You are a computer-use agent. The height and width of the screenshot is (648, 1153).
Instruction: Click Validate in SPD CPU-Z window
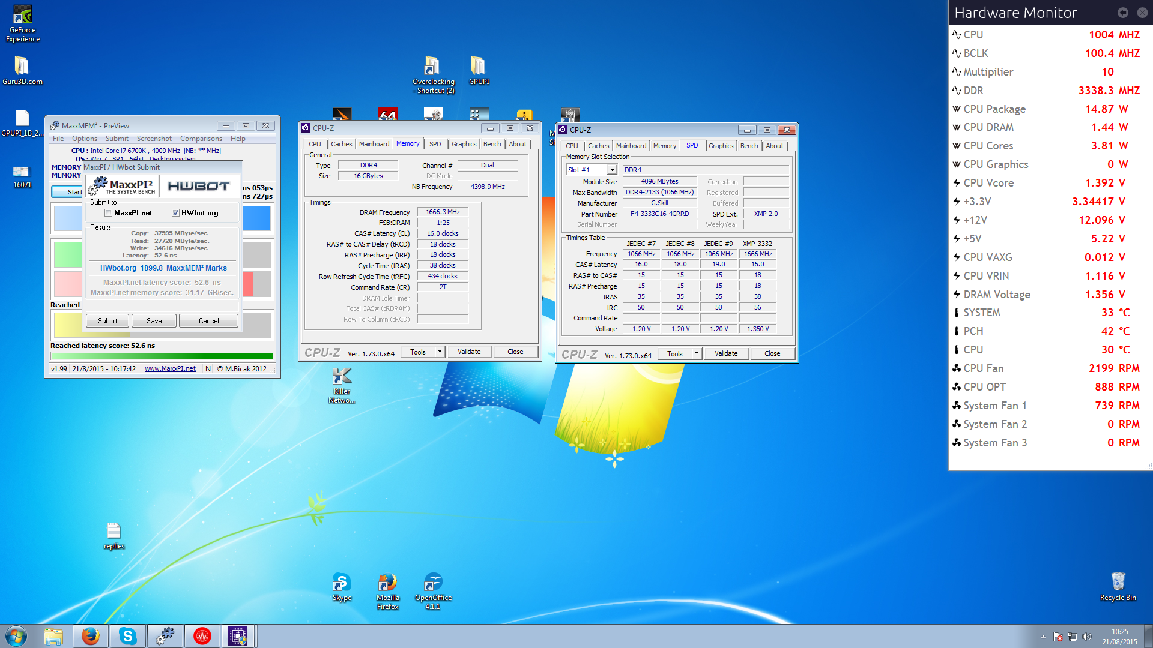(726, 353)
